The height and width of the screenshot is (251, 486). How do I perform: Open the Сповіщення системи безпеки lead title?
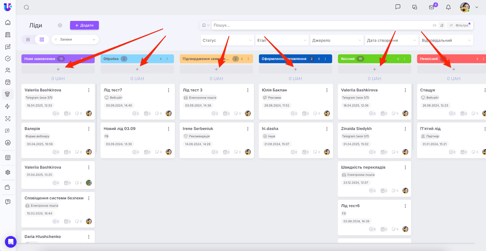[x=54, y=198]
